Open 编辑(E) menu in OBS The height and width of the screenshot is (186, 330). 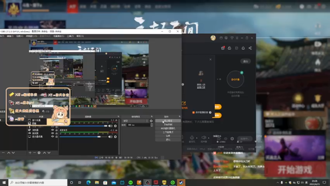(10, 36)
